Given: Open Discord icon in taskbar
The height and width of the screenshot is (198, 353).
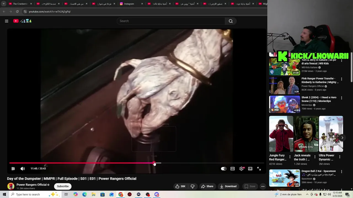Looking at the screenshot, I should [x=157, y=194].
